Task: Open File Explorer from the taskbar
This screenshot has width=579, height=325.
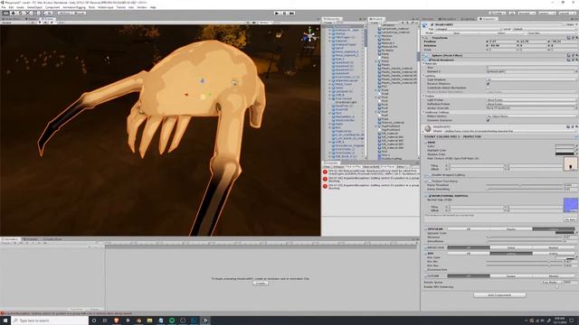Action: point(149,320)
